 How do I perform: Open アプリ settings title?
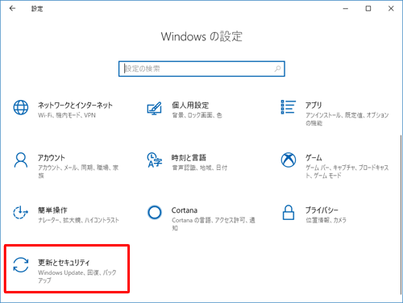(x=314, y=105)
